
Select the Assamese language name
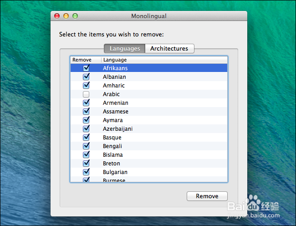point(116,112)
